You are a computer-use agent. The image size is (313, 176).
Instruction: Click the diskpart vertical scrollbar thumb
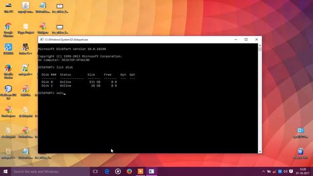tap(260, 49)
